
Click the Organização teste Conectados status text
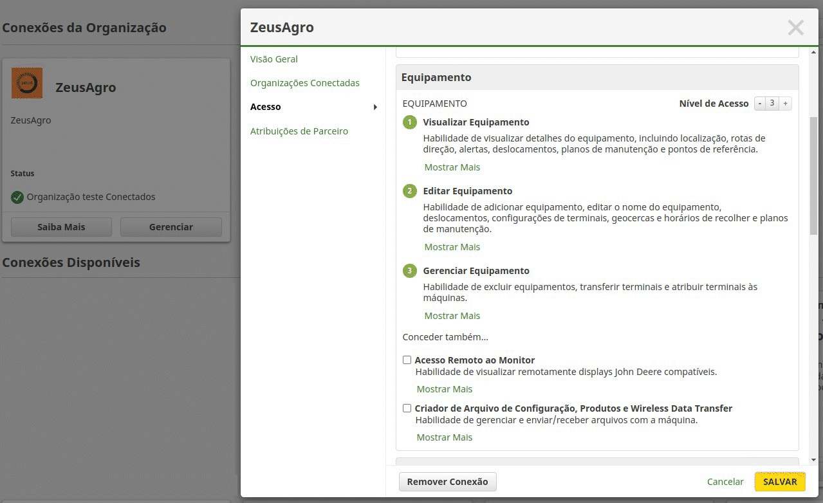point(91,197)
